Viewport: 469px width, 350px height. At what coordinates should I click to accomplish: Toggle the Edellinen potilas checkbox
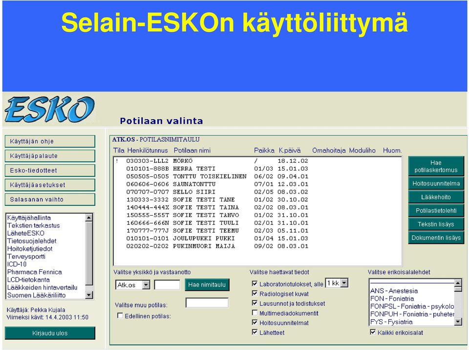[x=120, y=316]
